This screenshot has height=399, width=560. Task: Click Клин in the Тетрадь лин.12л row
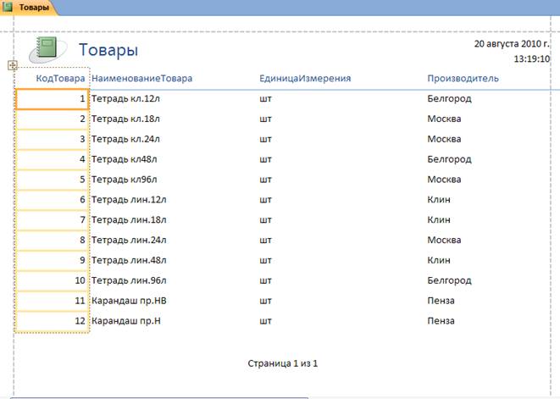(439, 200)
